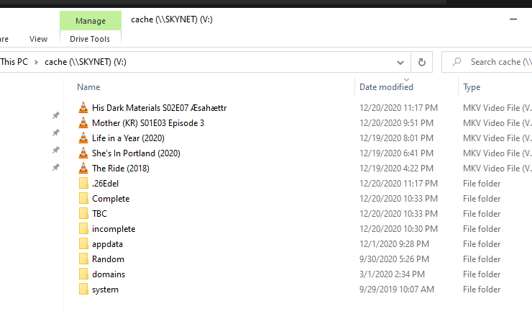This screenshot has width=532, height=314.
Task: Open the address bar history dropdown
Action: pyautogui.click(x=400, y=62)
